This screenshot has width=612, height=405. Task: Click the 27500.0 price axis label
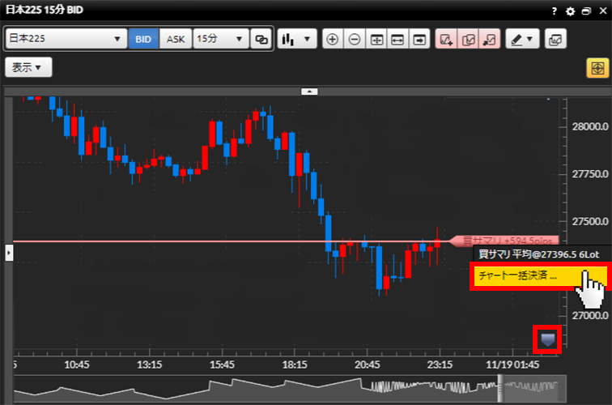point(590,221)
